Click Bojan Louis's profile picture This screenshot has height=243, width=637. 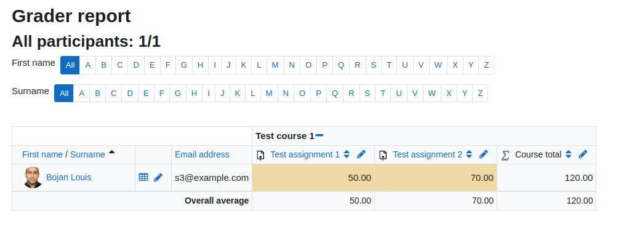click(x=33, y=178)
